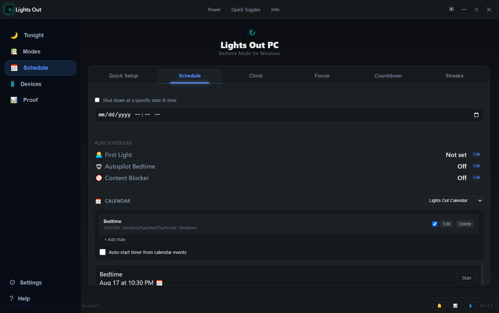
Task: Open Help from the sidebar
Action: (40, 298)
